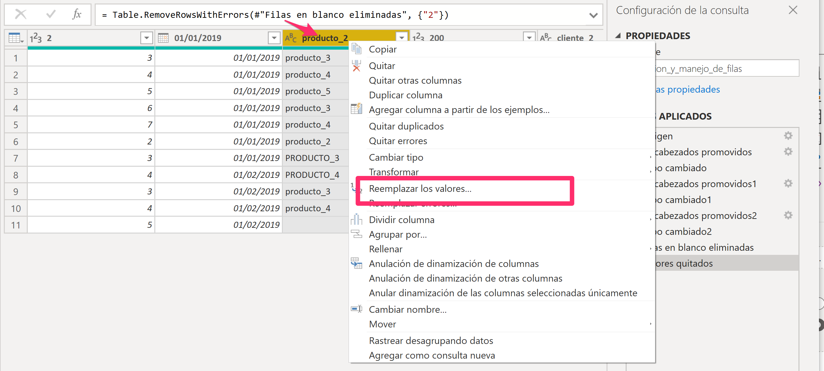Click the ABC type icon of cliente_2 column
Screen dimensions: 824x371
(546, 38)
